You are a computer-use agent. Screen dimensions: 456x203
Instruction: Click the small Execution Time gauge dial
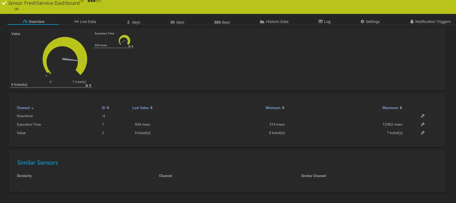click(124, 40)
